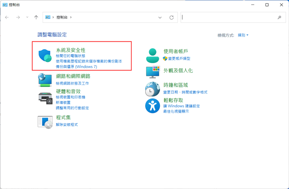Image resolution: width=289 pixels, height=189 pixels.
Task: Maximize the 控制台 window
Action: (x=267, y=5)
